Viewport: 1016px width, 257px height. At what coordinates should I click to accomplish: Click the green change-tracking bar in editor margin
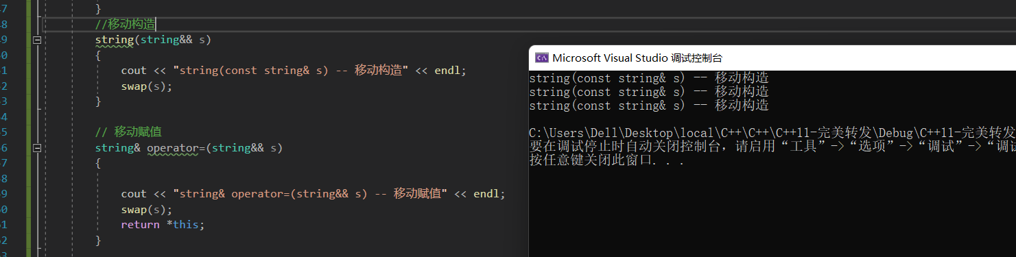pos(29,128)
